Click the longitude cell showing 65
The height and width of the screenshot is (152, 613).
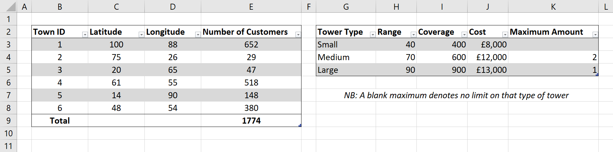[x=173, y=70]
